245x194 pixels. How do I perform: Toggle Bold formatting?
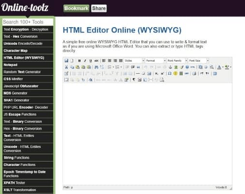pos(79,61)
